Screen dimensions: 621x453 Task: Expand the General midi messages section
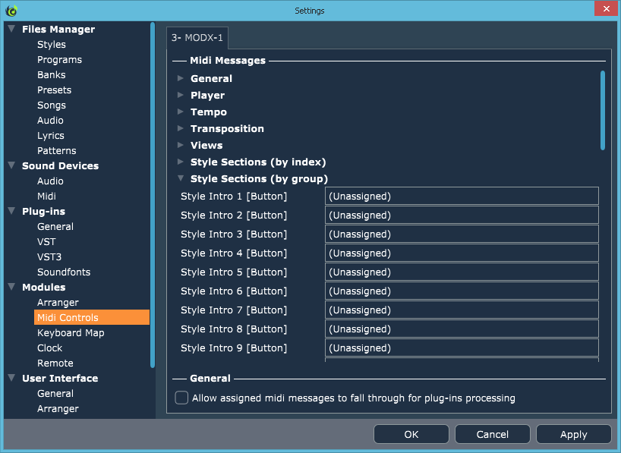point(181,78)
